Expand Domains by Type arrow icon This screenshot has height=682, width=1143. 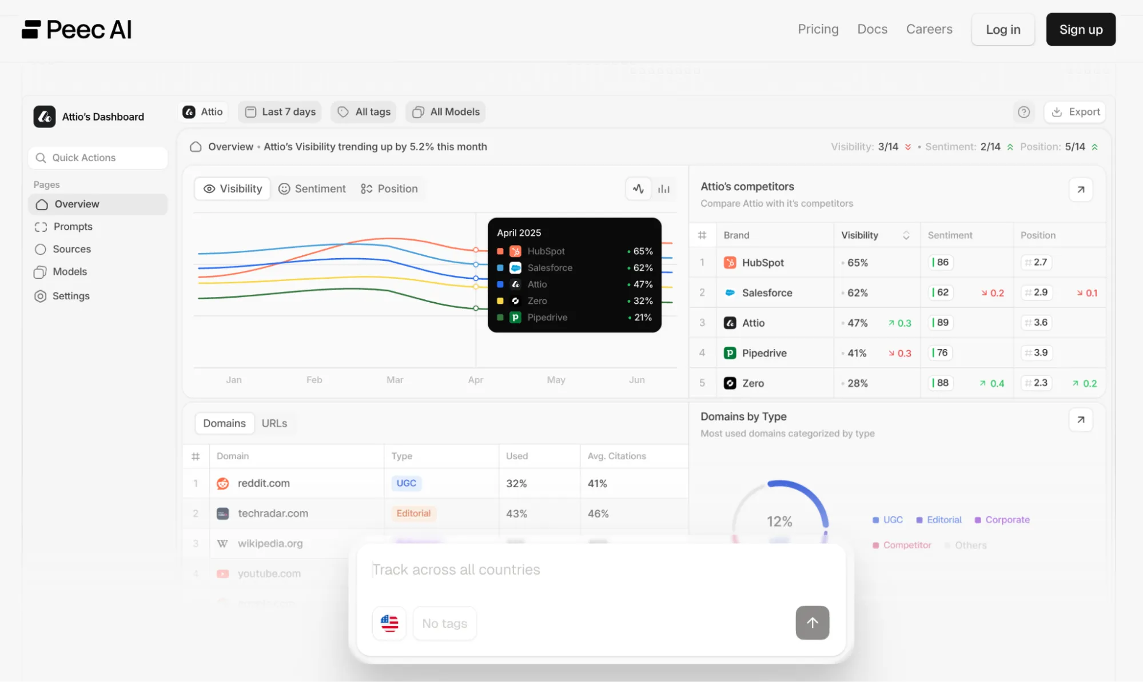(1080, 420)
